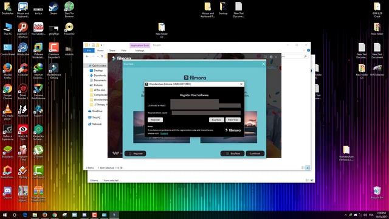Open CCleaner desktop icon
The image size is (389, 219).
pyautogui.click(x=23, y=70)
